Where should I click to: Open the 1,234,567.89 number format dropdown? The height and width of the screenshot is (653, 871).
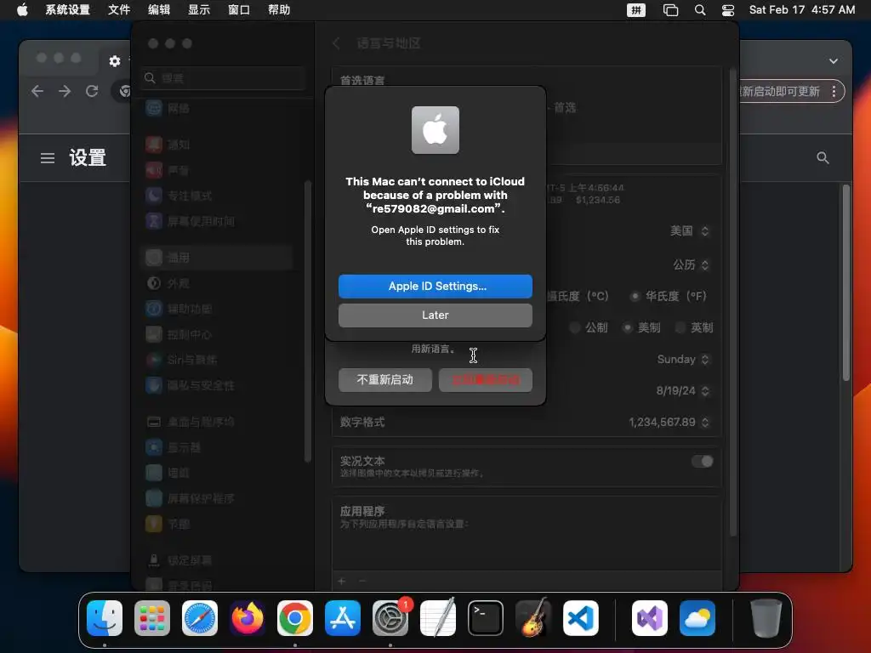(x=669, y=423)
